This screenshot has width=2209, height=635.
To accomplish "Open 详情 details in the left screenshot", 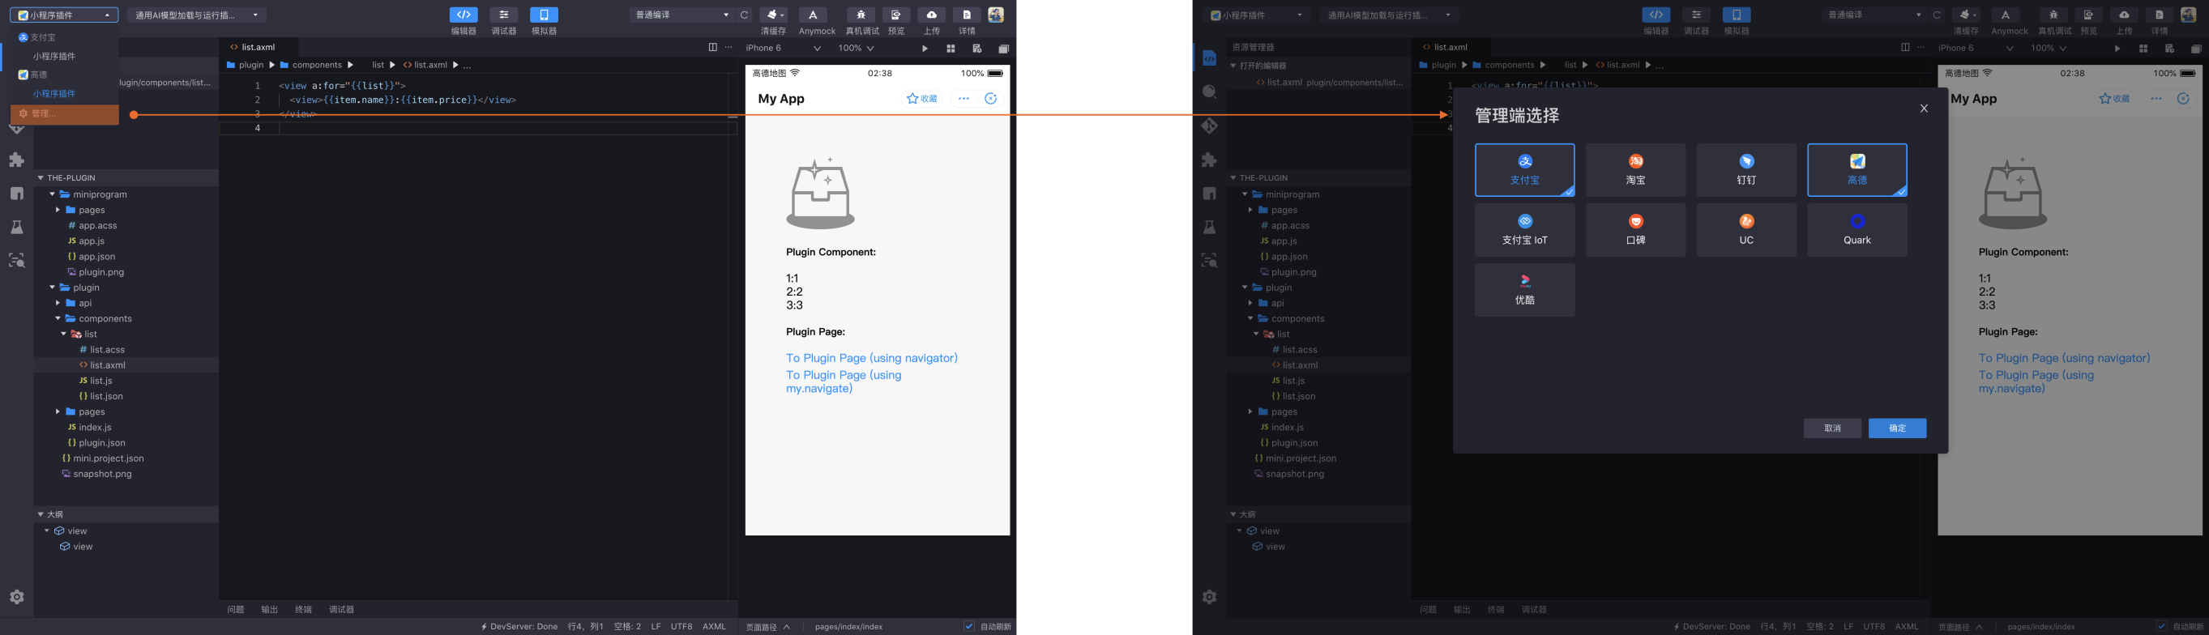I will tap(967, 15).
